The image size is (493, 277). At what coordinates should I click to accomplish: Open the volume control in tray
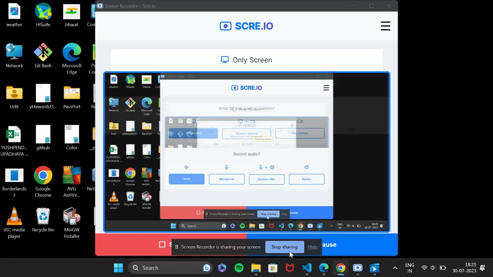[x=433, y=268]
